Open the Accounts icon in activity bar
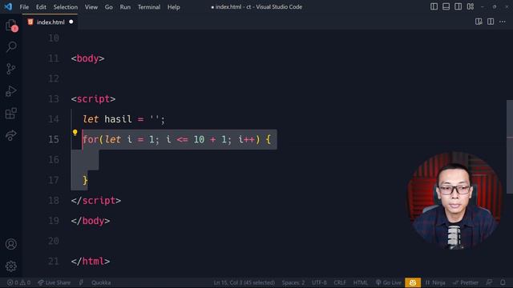 tap(11, 244)
